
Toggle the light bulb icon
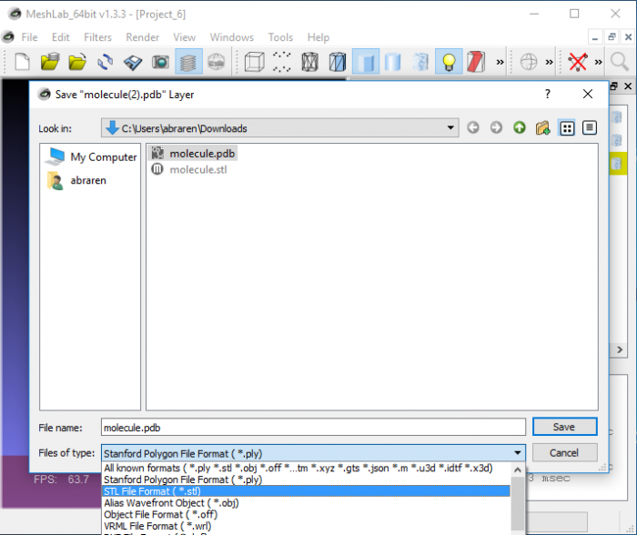pos(449,62)
